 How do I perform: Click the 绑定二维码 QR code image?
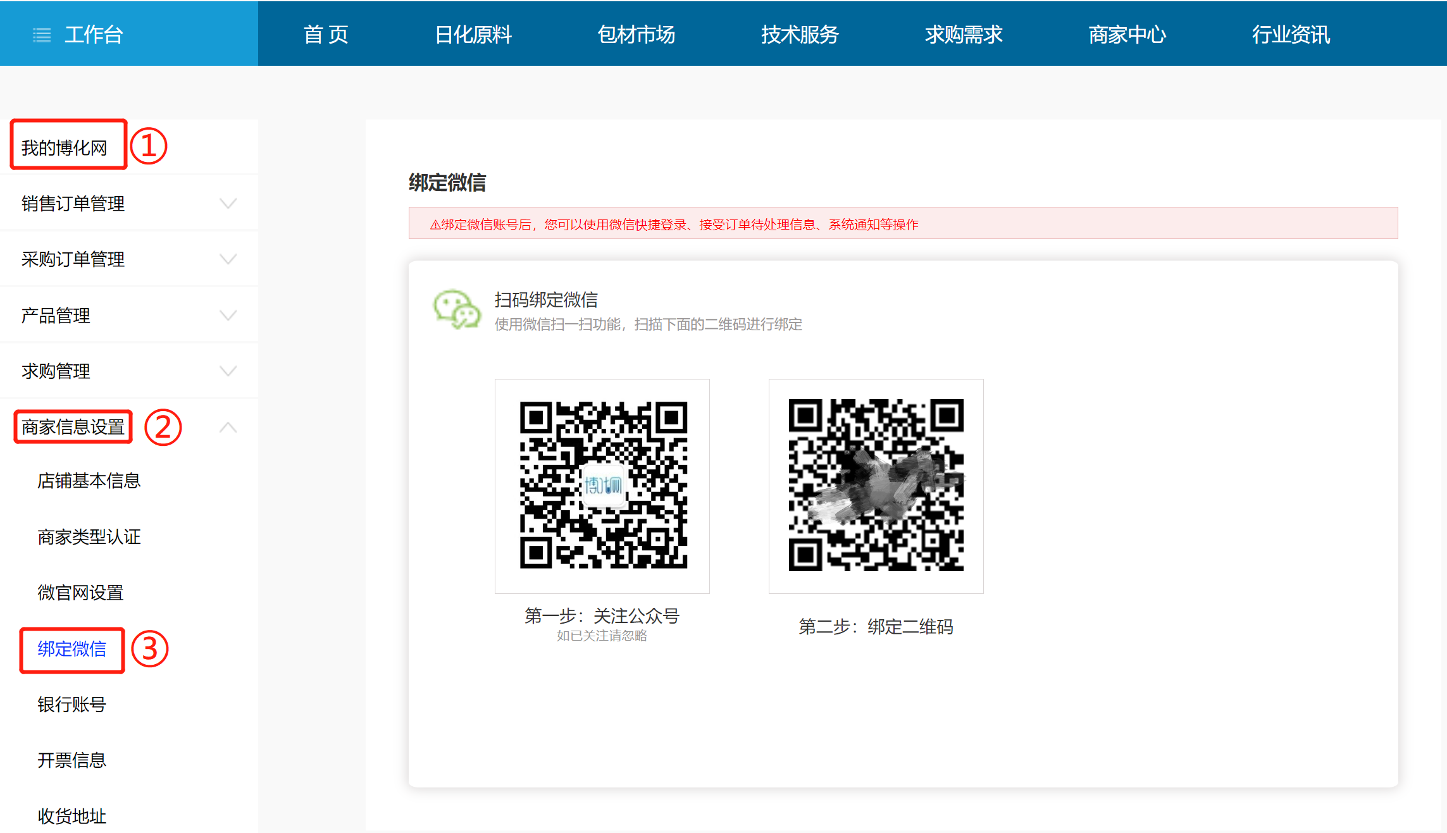point(876,485)
